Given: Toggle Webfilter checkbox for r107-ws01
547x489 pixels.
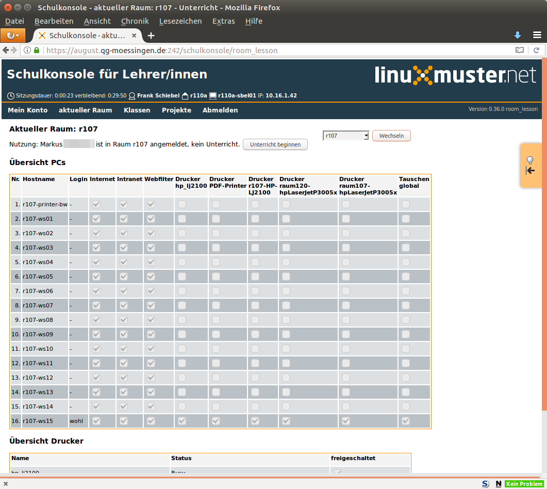Looking at the screenshot, I should (x=151, y=219).
